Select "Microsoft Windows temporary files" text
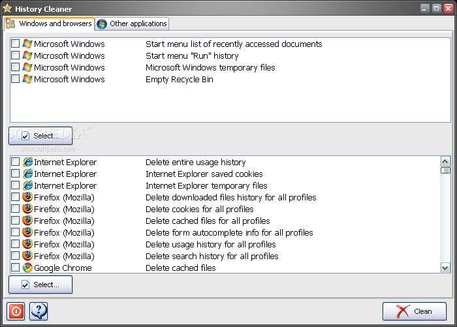The width and height of the screenshot is (457, 327). (x=210, y=68)
